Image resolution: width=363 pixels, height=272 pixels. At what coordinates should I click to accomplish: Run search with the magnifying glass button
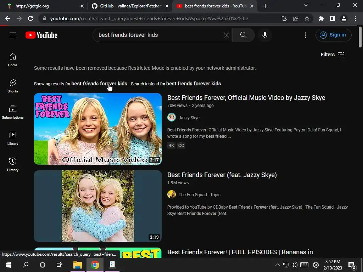(x=243, y=35)
